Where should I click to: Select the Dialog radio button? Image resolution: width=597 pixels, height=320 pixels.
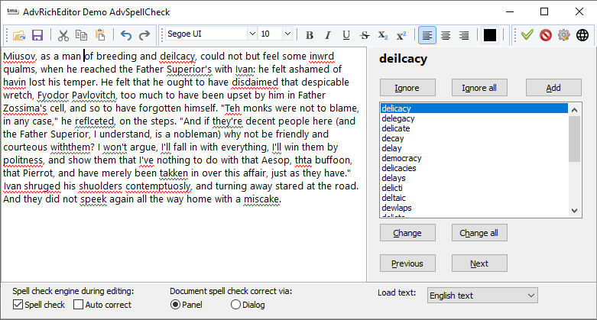coord(235,305)
